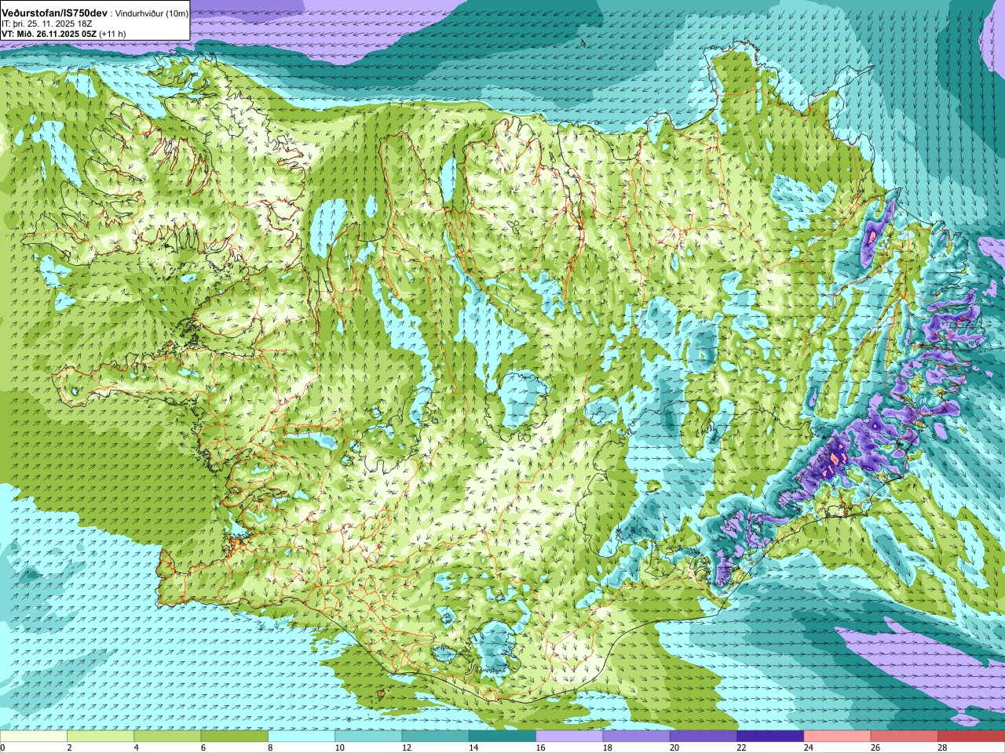Click the 10–12 legend color swatch
This screenshot has width=1005, height=753.
click(x=368, y=737)
